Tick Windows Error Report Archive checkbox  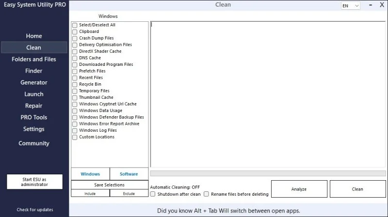pyautogui.click(x=75, y=124)
